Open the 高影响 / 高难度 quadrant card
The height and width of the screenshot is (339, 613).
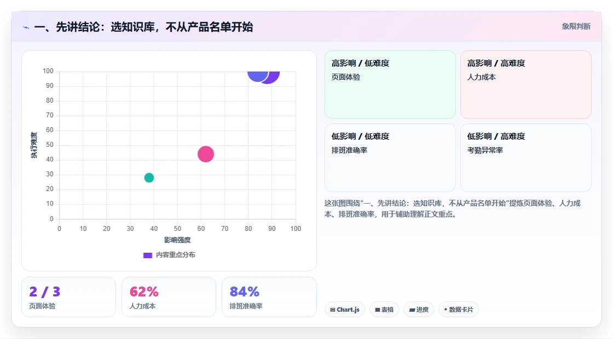pyautogui.click(x=526, y=85)
